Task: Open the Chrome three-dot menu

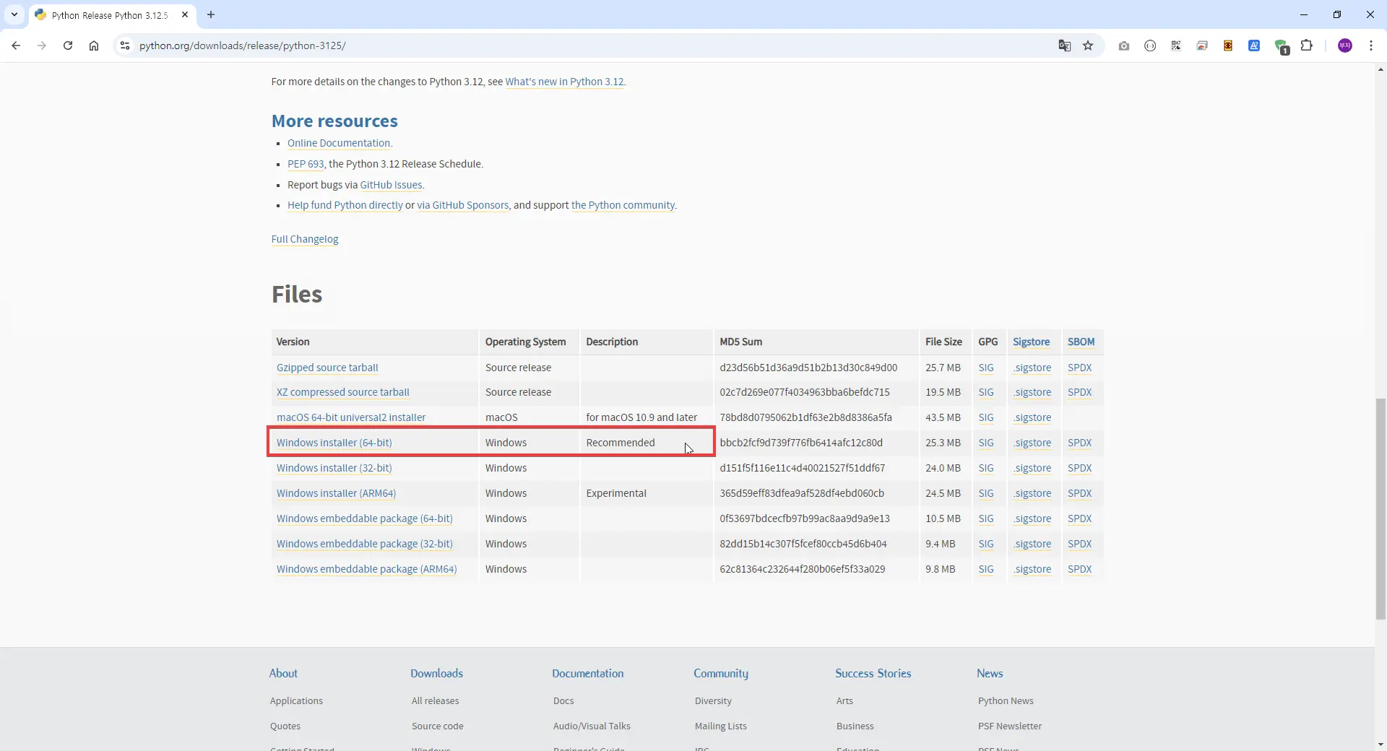Action: point(1371,45)
